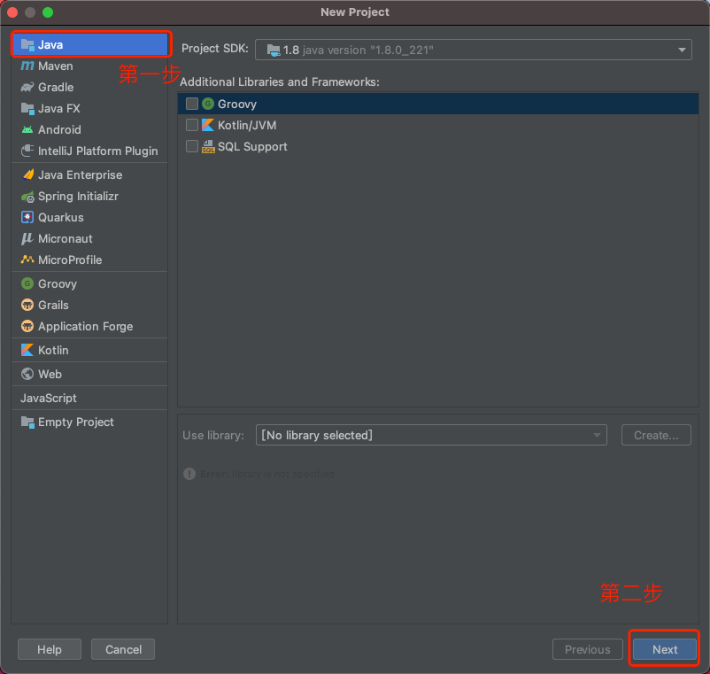Viewport: 710px width, 674px height.
Task: Click the Create... library button
Action: [x=656, y=435]
